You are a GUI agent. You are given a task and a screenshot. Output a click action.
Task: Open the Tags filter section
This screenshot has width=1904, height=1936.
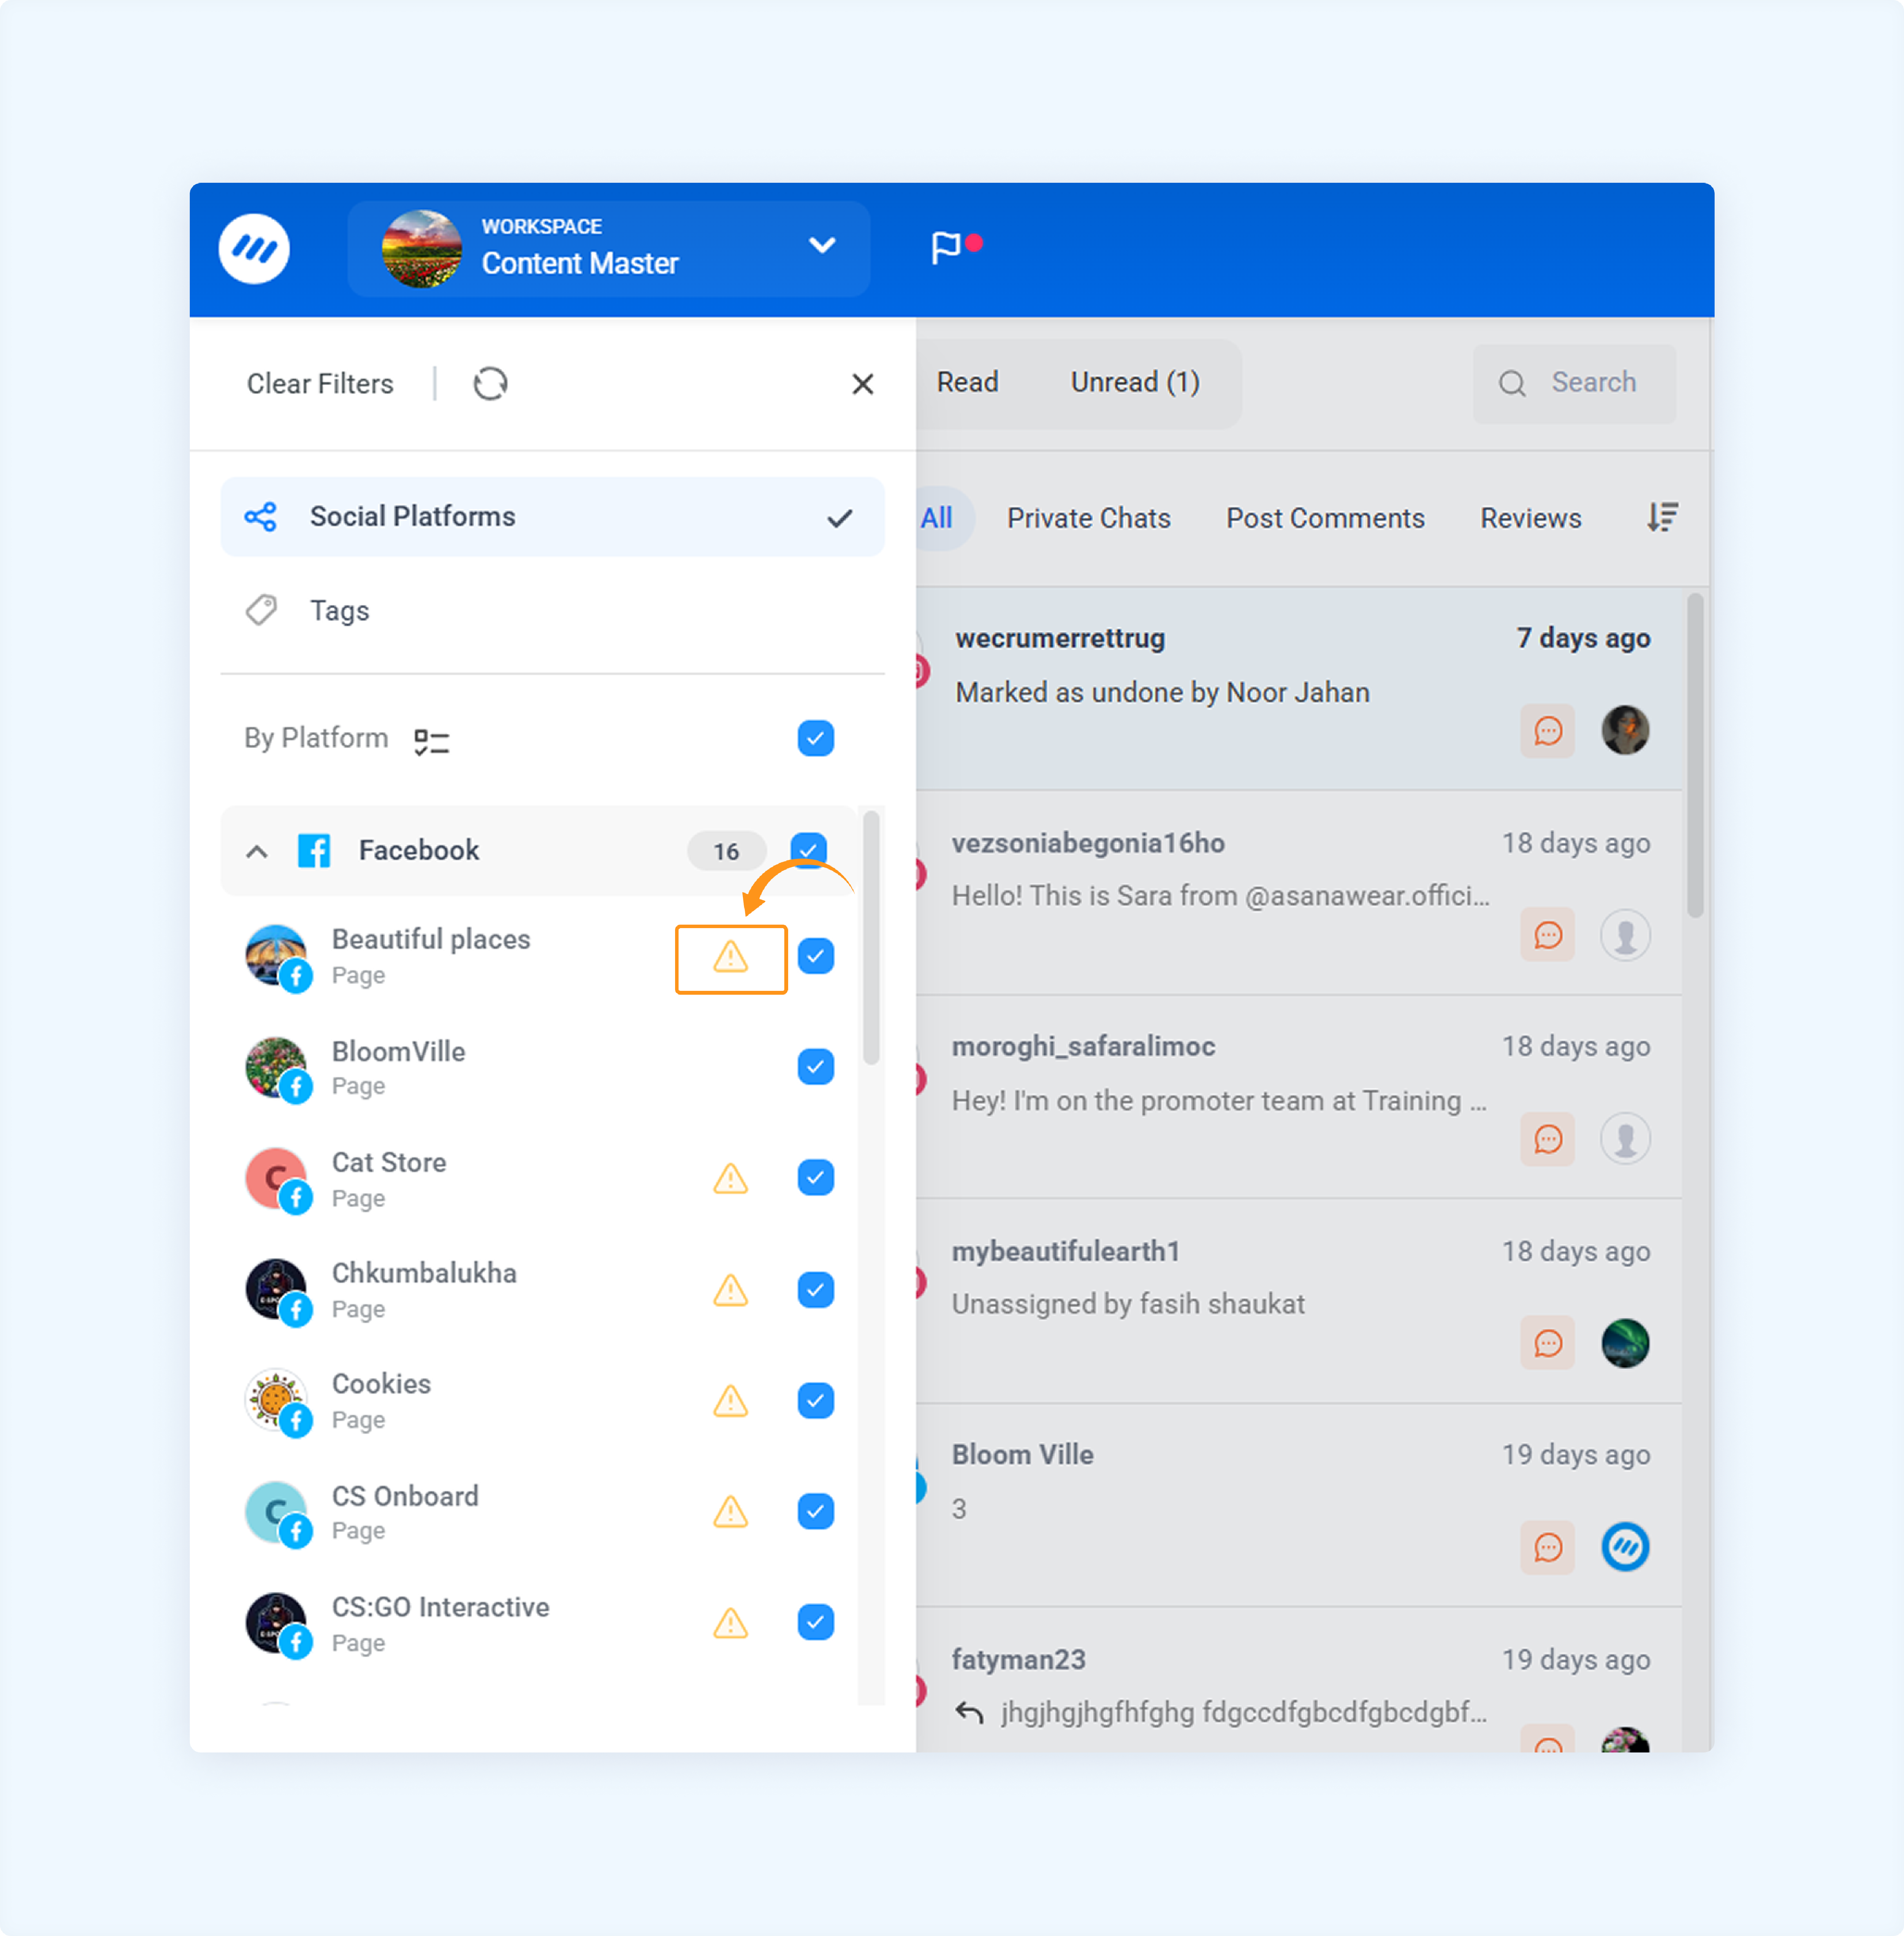pos(552,610)
